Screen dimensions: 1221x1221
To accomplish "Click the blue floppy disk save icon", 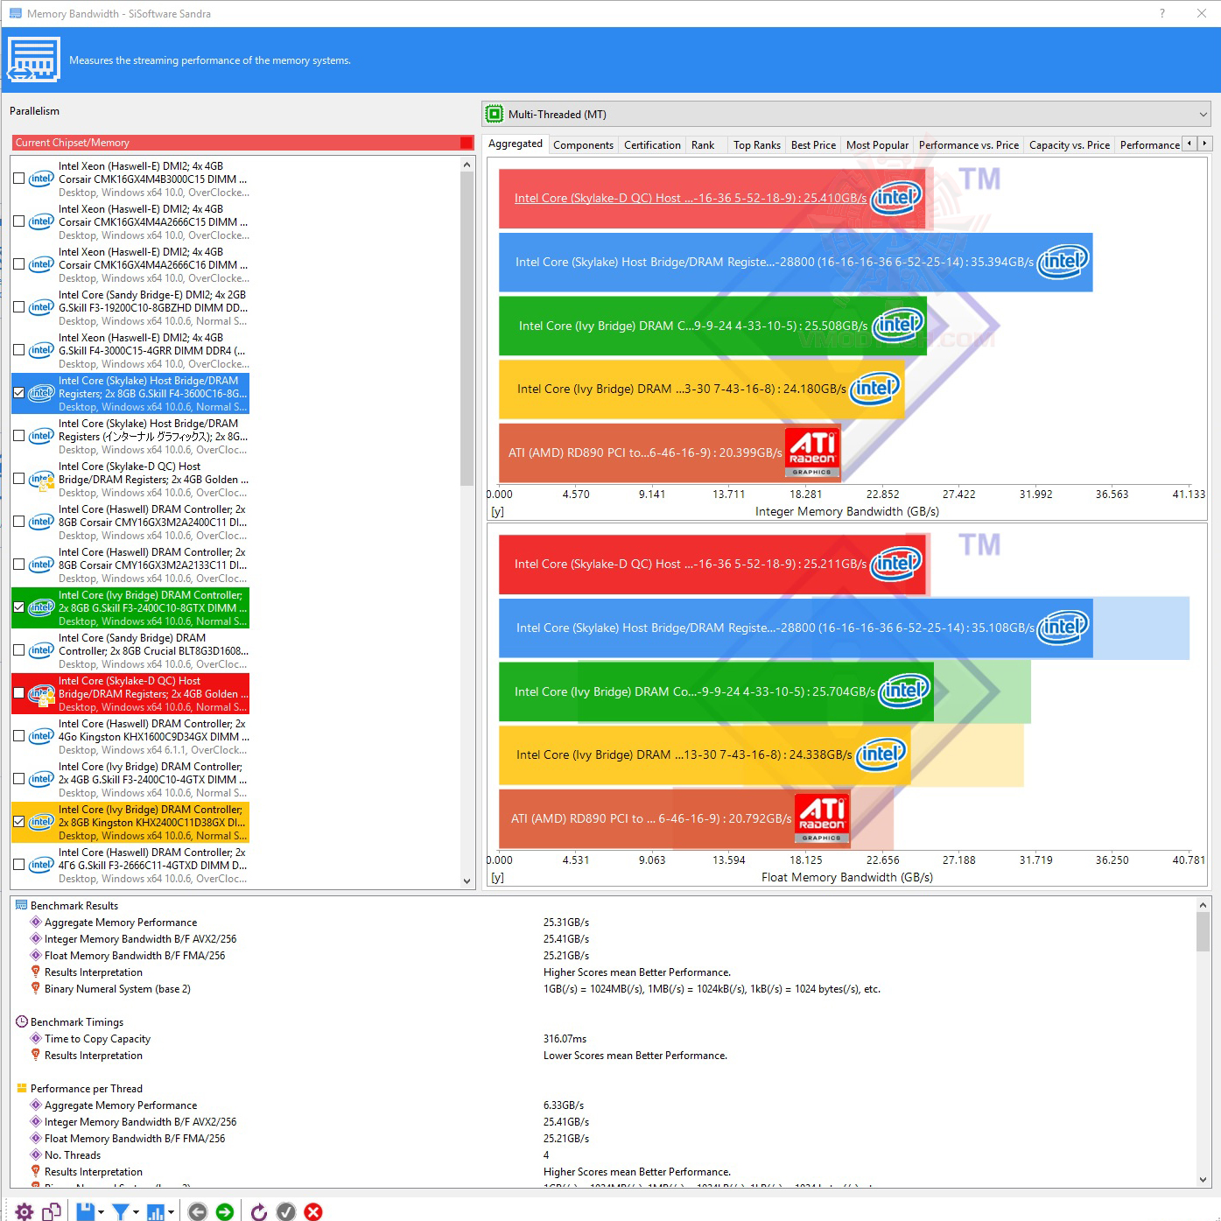I will (85, 1211).
